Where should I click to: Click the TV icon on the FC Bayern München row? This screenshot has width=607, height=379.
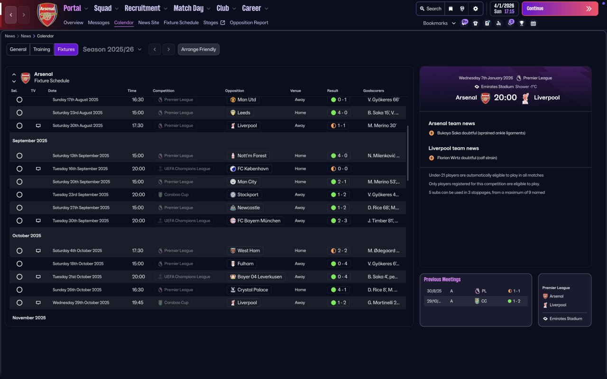click(x=38, y=221)
